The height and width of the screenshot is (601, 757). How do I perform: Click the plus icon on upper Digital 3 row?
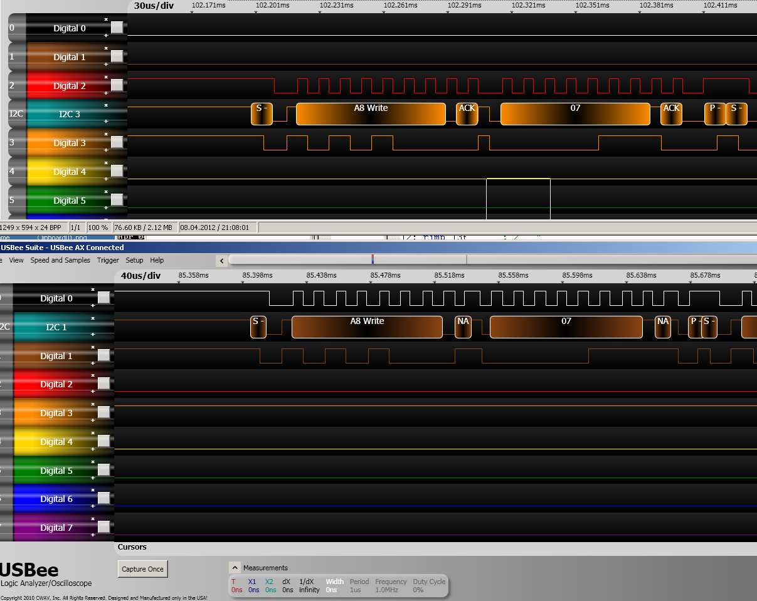[x=106, y=150]
